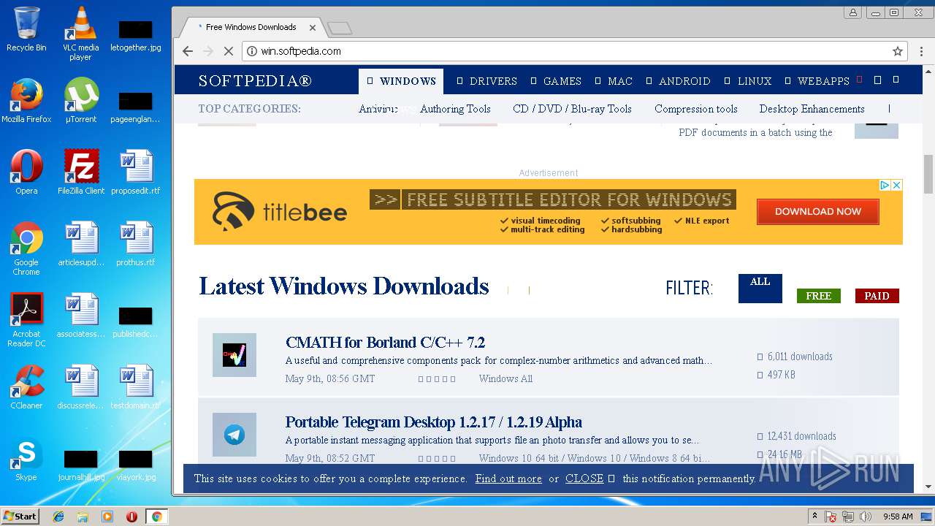Click the CMATH for Borland thumbnail
This screenshot has height=526, width=935.
point(234,355)
